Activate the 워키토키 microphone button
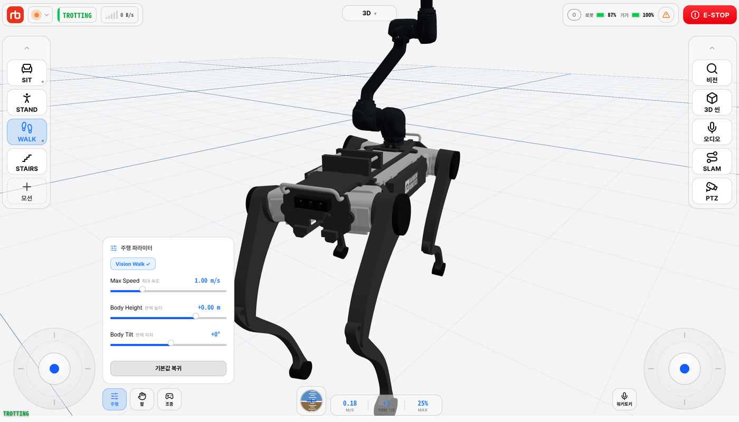Screen dimensions: 739x422 click(624, 399)
